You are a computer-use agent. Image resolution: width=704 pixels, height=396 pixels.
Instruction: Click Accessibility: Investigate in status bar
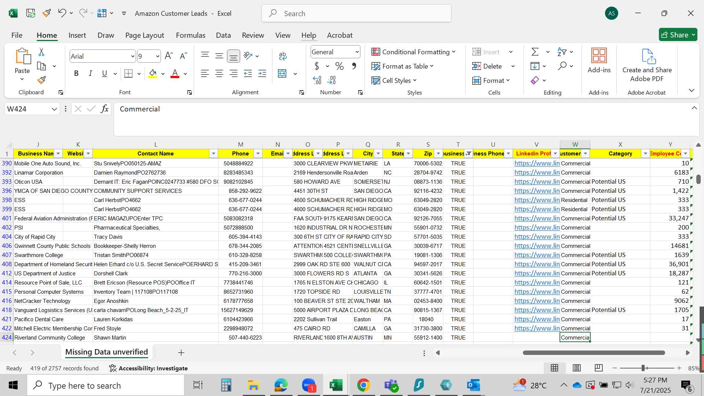[148, 368]
